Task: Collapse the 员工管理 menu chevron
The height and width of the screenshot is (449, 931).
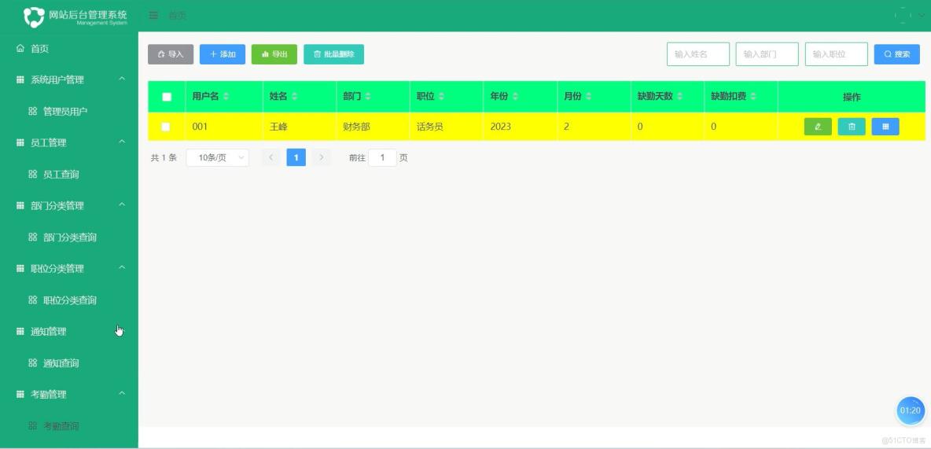Action: pos(122,142)
